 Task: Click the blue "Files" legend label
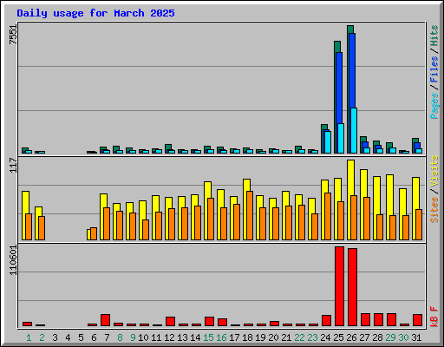434,69
